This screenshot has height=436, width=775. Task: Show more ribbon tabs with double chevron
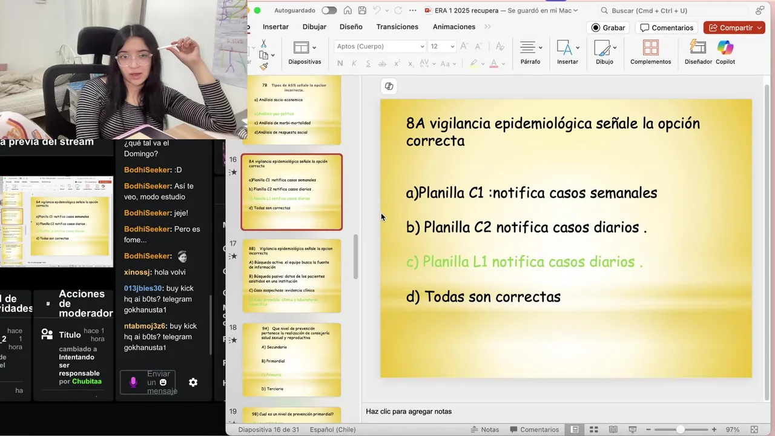point(488,27)
